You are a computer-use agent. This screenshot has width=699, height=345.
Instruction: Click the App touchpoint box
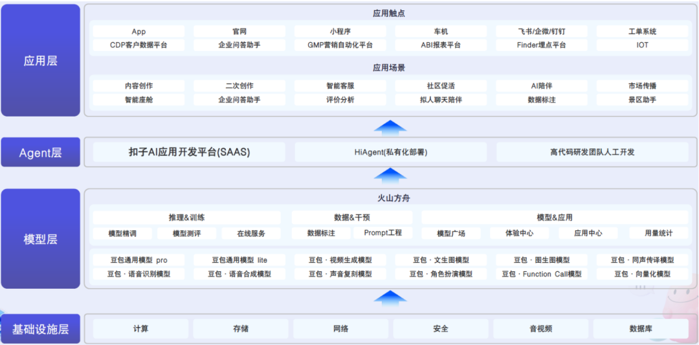(x=139, y=31)
